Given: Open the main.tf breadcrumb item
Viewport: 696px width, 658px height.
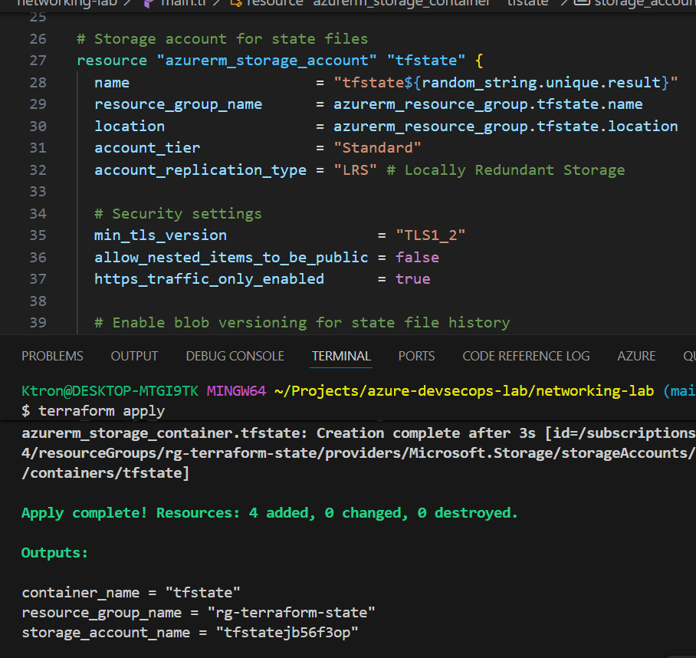Looking at the screenshot, I should tap(181, 3).
